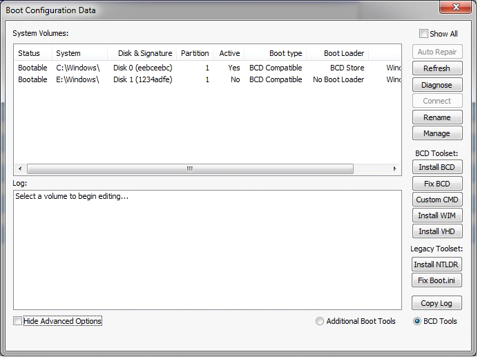Click the BCD Store boot loader cell
The image size is (478, 357).
click(347, 68)
